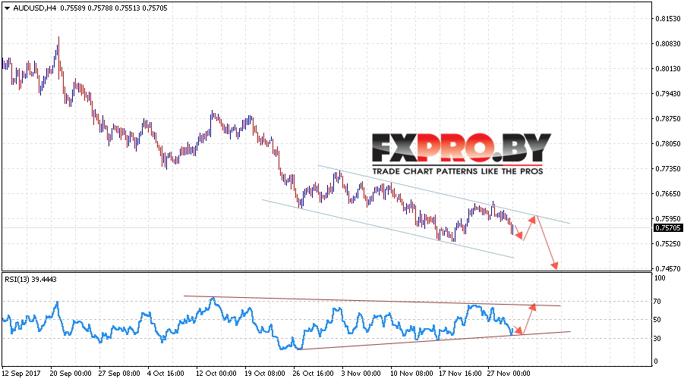Click the 10 Nov 08:00 time label
The width and height of the screenshot is (684, 382).
[411, 374]
